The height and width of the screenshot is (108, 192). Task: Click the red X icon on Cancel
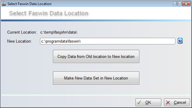click(168, 103)
